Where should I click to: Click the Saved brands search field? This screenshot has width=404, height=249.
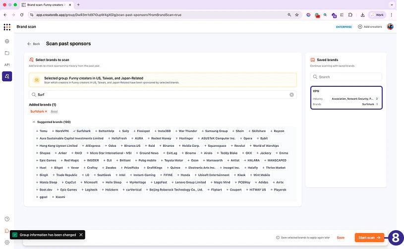point(346,77)
